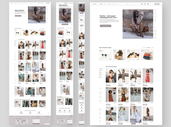Click the world map in tablet mockup footer
This screenshot has height=127, width=171.
tap(61, 121)
